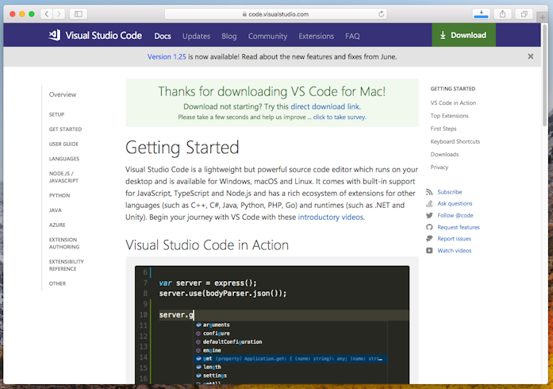This screenshot has height=389, width=553.
Task: Click the code editor demo image
Action: point(272,325)
